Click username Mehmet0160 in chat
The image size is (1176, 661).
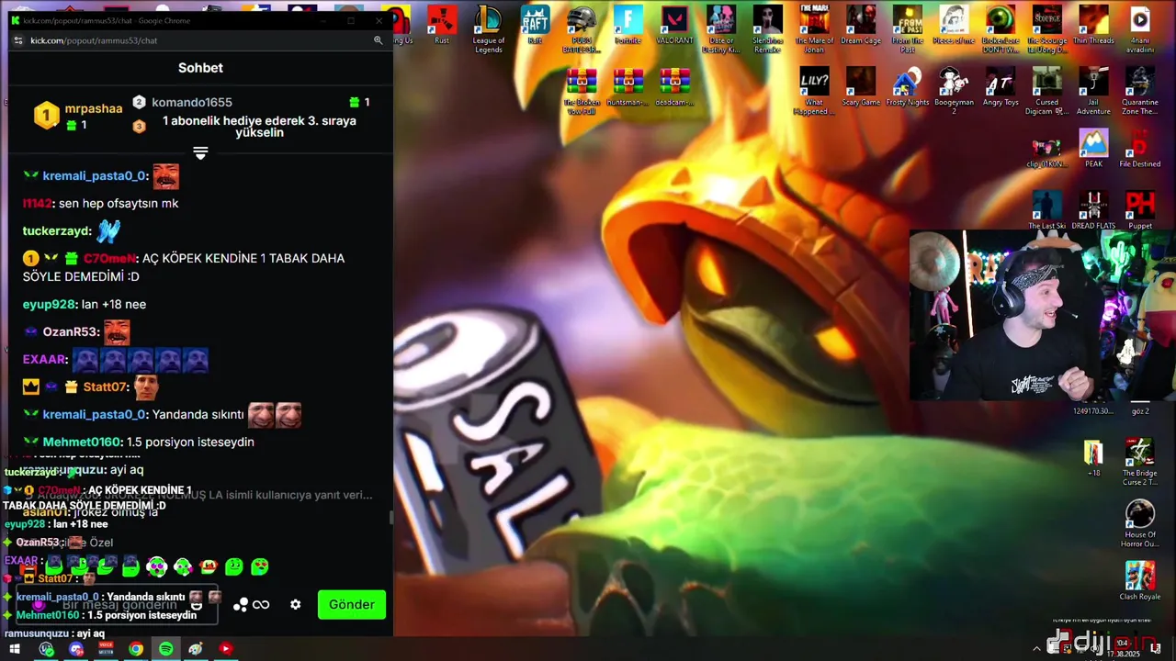point(80,442)
